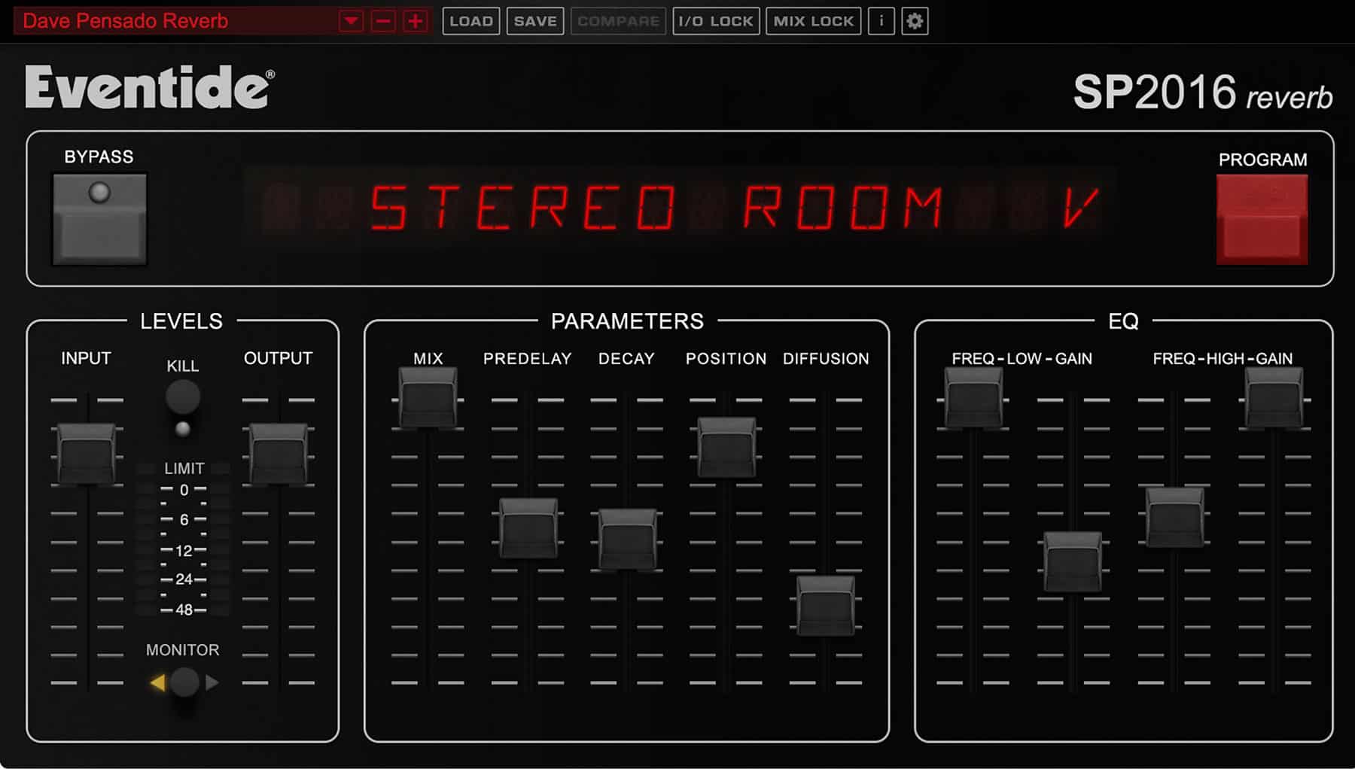Click the low FREQ fader handle
Viewport: 1355px width, 769px height.
coord(973,397)
